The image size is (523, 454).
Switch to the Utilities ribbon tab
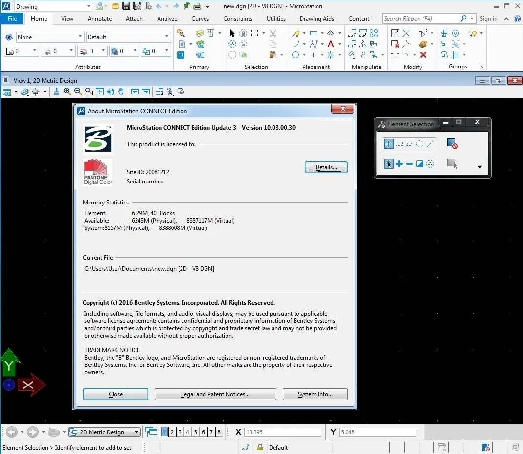(x=276, y=19)
